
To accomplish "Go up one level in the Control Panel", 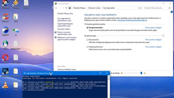I will click(x=66, y=8).
